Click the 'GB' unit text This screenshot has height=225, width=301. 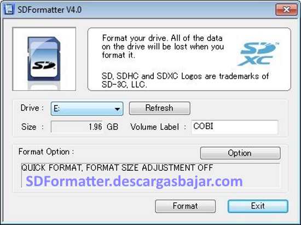(113, 127)
